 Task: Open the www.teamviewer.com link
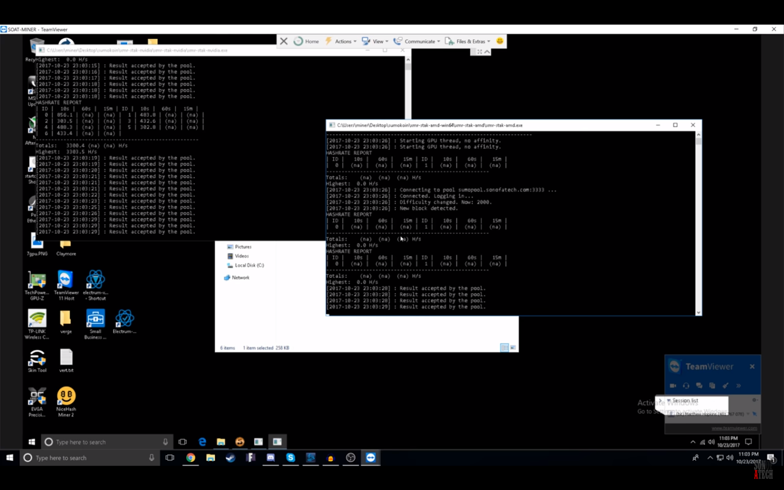pyautogui.click(x=734, y=428)
